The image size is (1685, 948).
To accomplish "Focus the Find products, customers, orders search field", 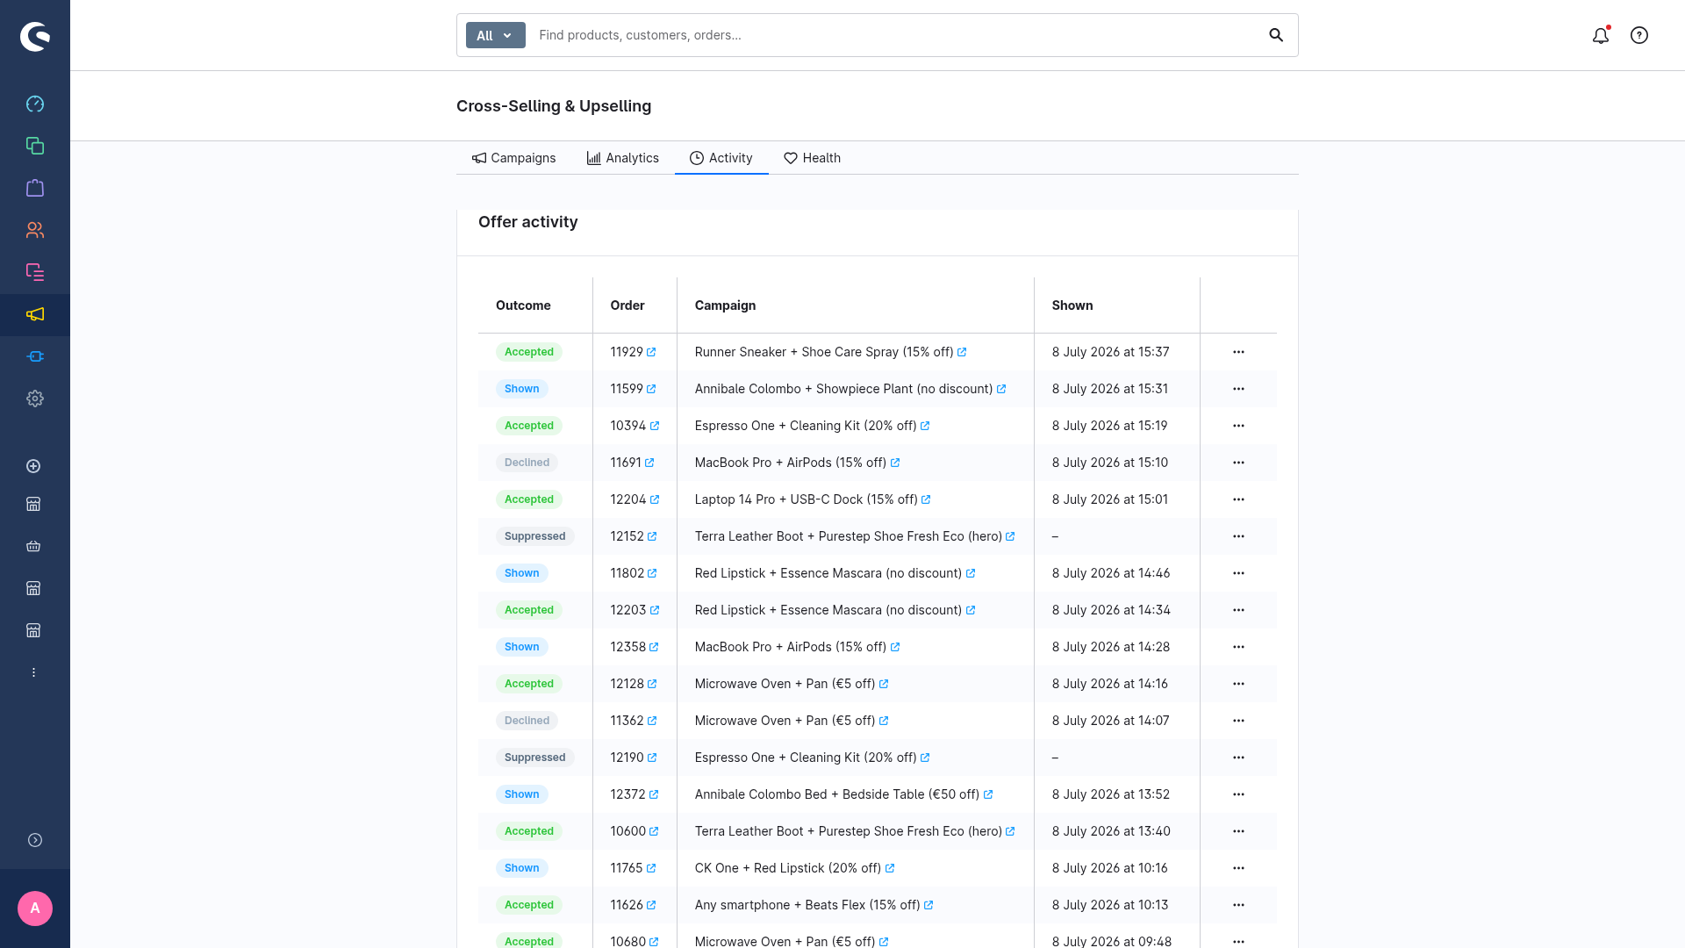I will (x=895, y=35).
